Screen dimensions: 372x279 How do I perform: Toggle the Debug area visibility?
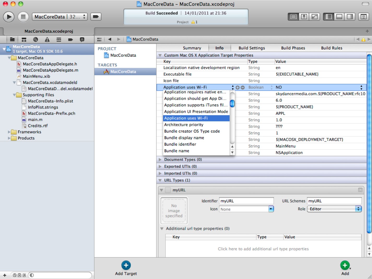pyautogui.click(x=339, y=17)
